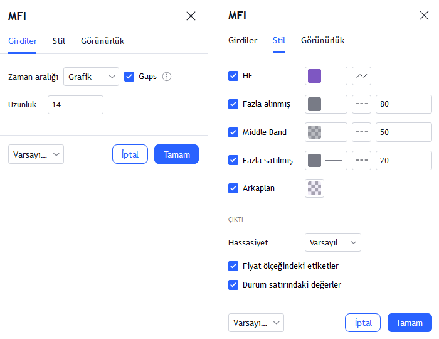Select Girdiler tab in right dialog

click(x=243, y=41)
